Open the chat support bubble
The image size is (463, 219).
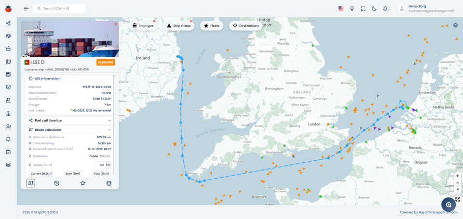tap(448, 205)
